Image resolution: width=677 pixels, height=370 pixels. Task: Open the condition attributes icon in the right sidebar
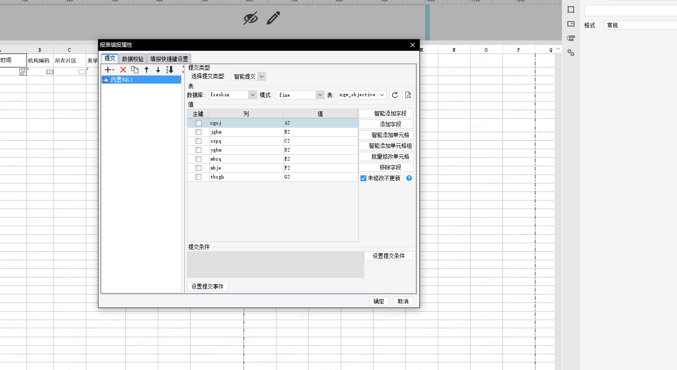571,38
